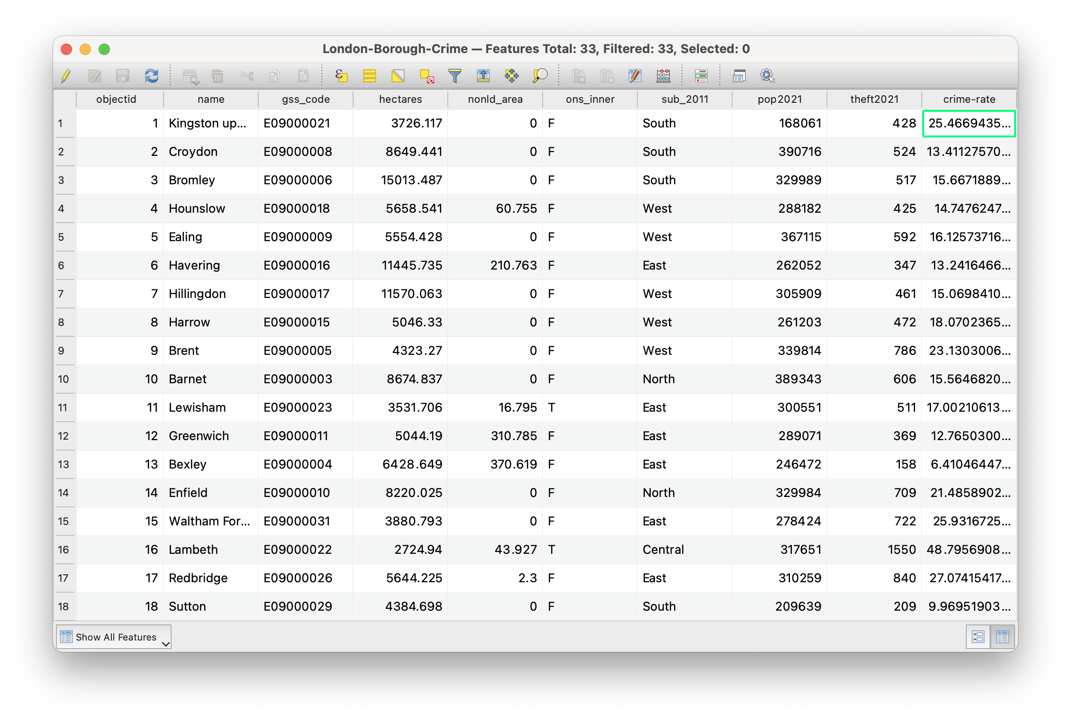
Task: Click the select all features icon
Action: pyautogui.click(x=370, y=76)
